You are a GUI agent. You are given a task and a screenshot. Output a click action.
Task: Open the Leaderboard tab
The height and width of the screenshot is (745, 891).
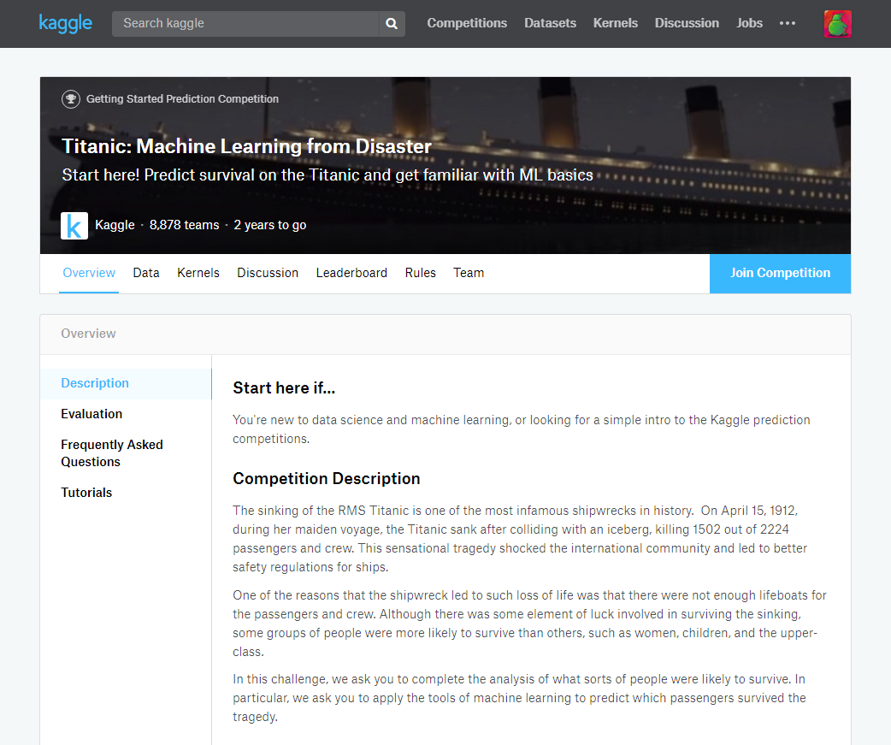351,273
